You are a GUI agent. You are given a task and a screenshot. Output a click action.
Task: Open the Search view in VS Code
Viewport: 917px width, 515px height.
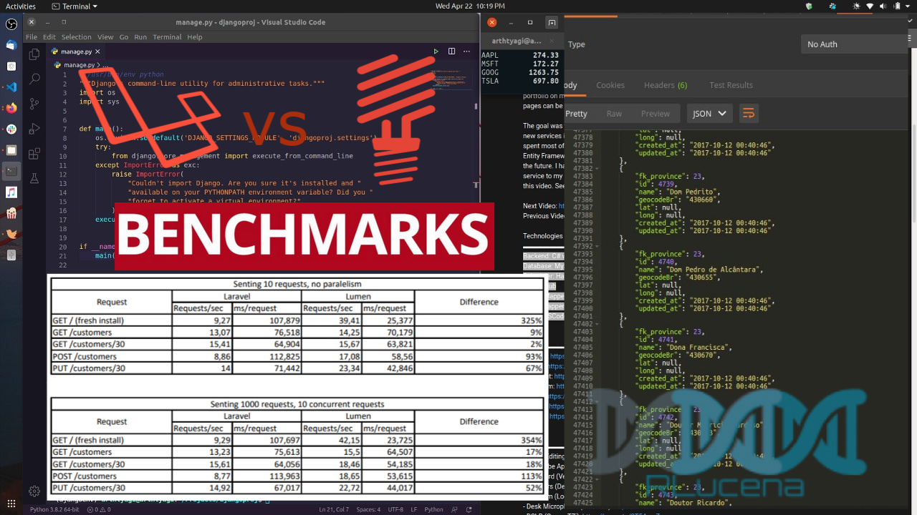(34, 79)
